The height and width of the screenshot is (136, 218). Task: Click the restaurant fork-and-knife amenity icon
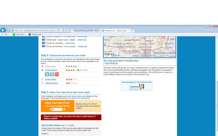[x=52, y=74]
